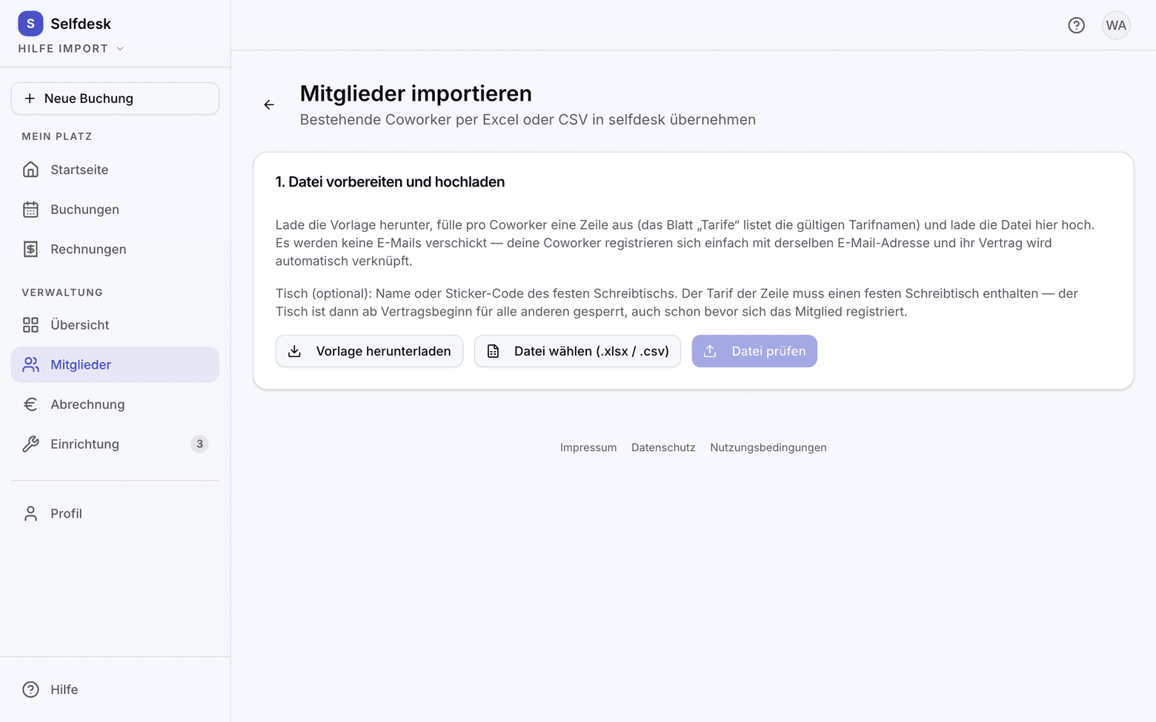Click the Buchungen calendar icon
The height and width of the screenshot is (722, 1156).
coord(30,210)
